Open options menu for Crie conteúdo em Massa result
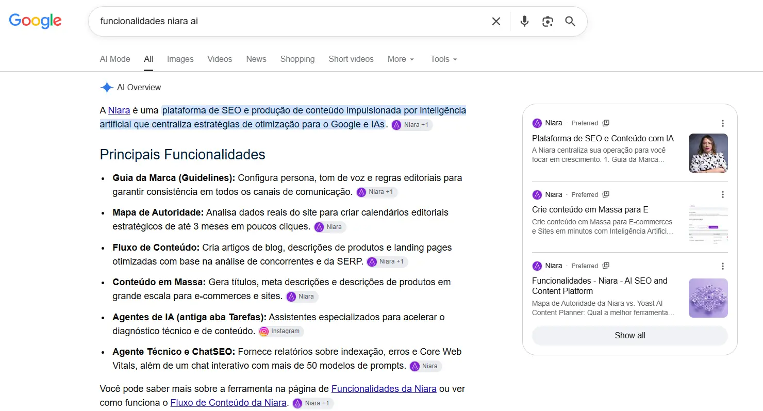763x411 pixels. [723, 194]
